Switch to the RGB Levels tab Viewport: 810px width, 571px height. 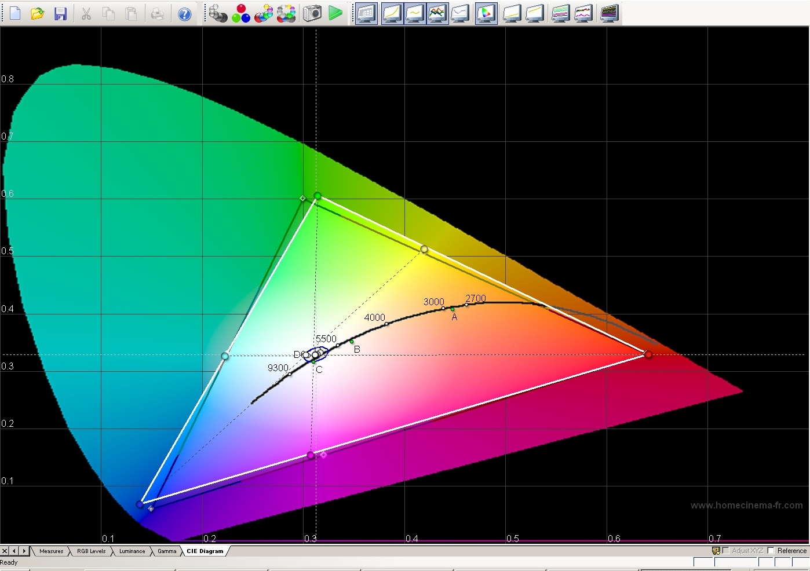click(x=91, y=551)
